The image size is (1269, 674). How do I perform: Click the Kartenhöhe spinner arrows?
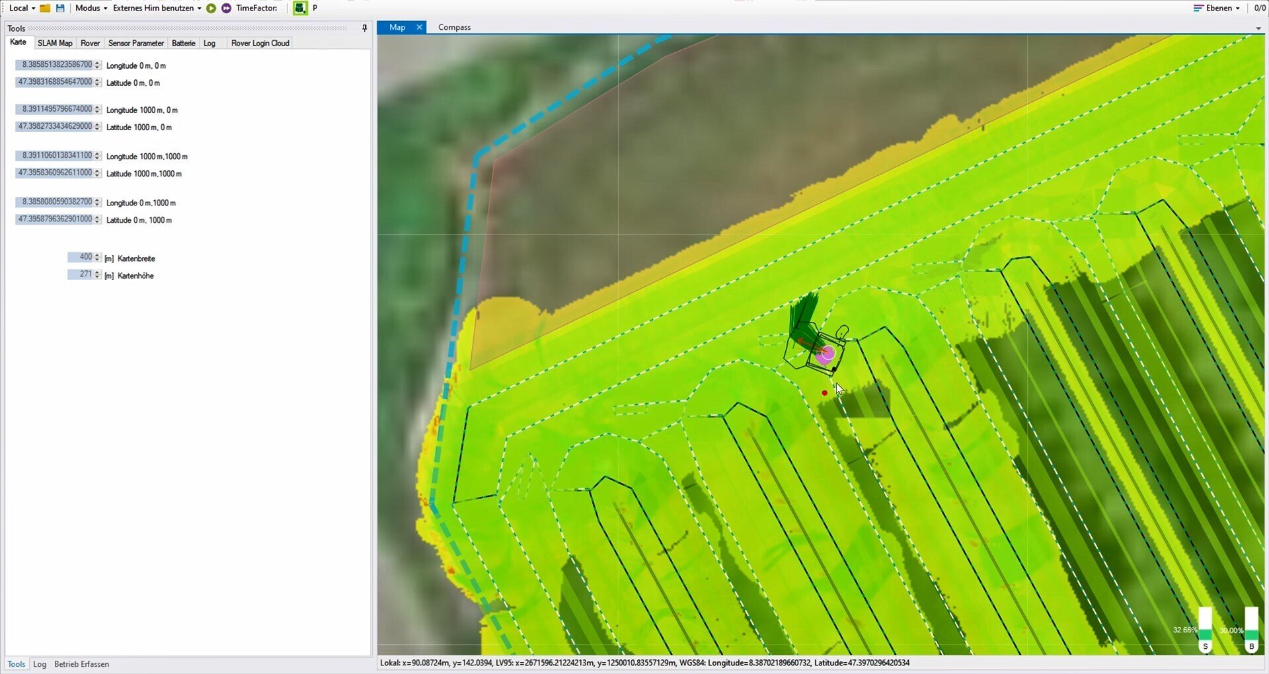pyautogui.click(x=97, y=274)
